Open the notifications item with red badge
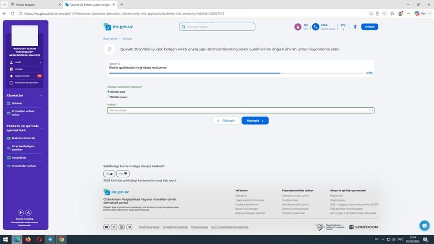The height and width of the screenshot is (244, 434). (x=25, y=76)
